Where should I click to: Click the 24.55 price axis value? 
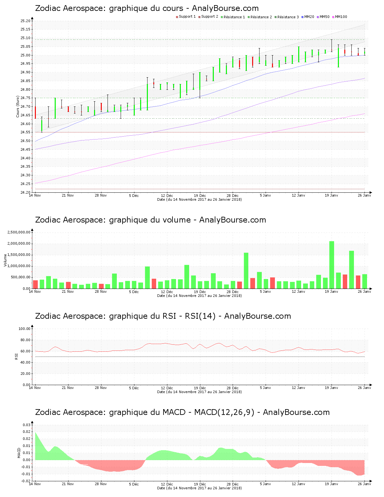click(25, 132)
